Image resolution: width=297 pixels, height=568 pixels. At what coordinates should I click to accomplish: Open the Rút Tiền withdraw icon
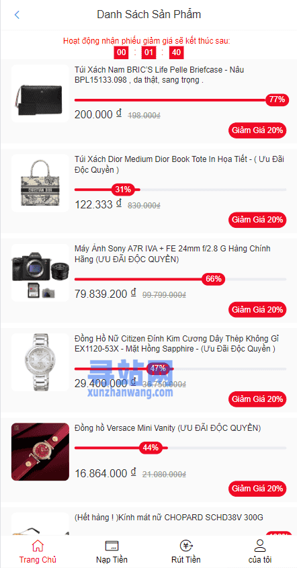pyautogui.click(x=186, y=546)
